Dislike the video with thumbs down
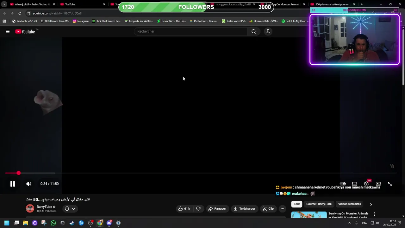This screenshot has width=405, height=228. pos(198,209)
